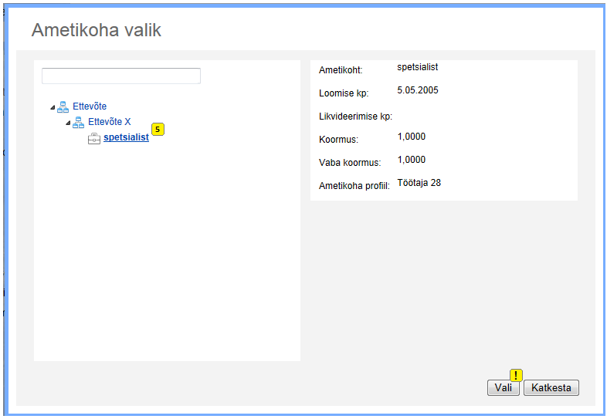Image resolution: width=607 pixels, height=419 pixels.
Task: Click the Koormus field value 1,0000
Action: (x=411, y=137)
